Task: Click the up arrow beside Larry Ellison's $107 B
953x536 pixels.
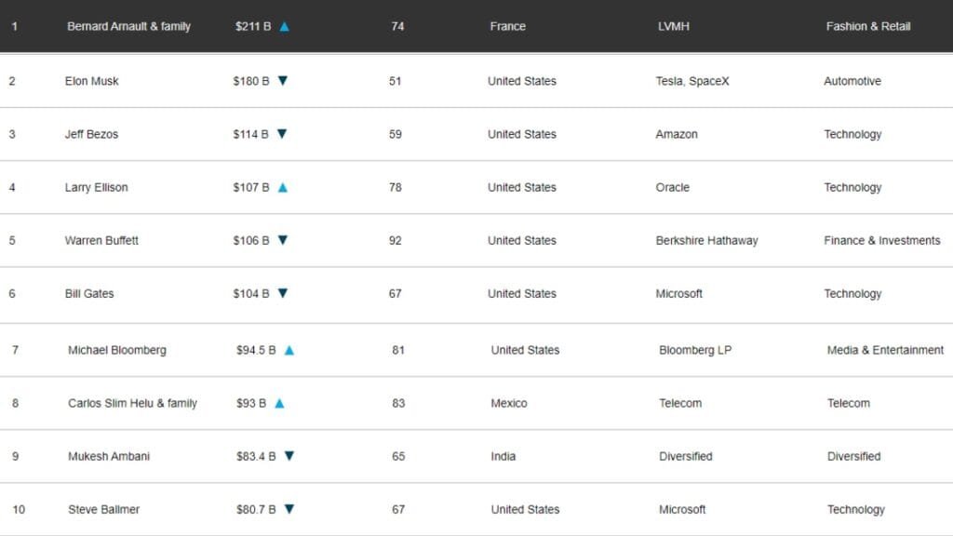Action: click(283, 188)
